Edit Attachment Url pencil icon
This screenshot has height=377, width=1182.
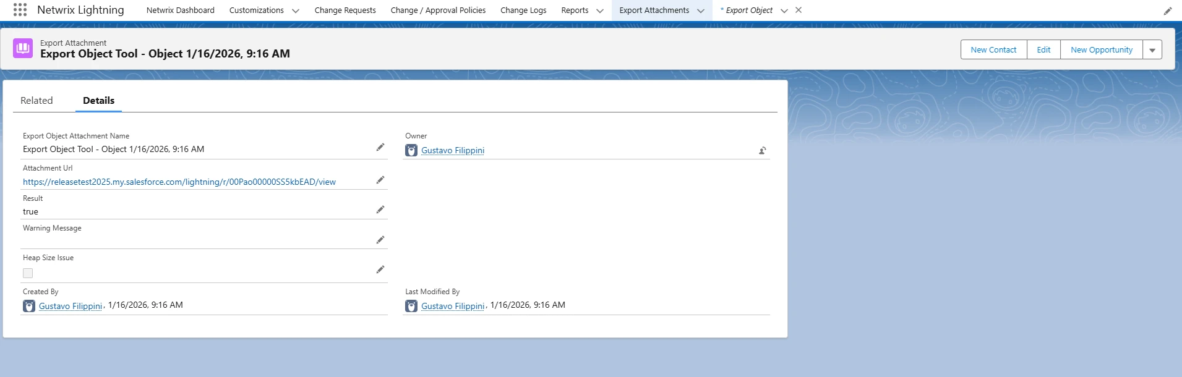coord(380,180)
